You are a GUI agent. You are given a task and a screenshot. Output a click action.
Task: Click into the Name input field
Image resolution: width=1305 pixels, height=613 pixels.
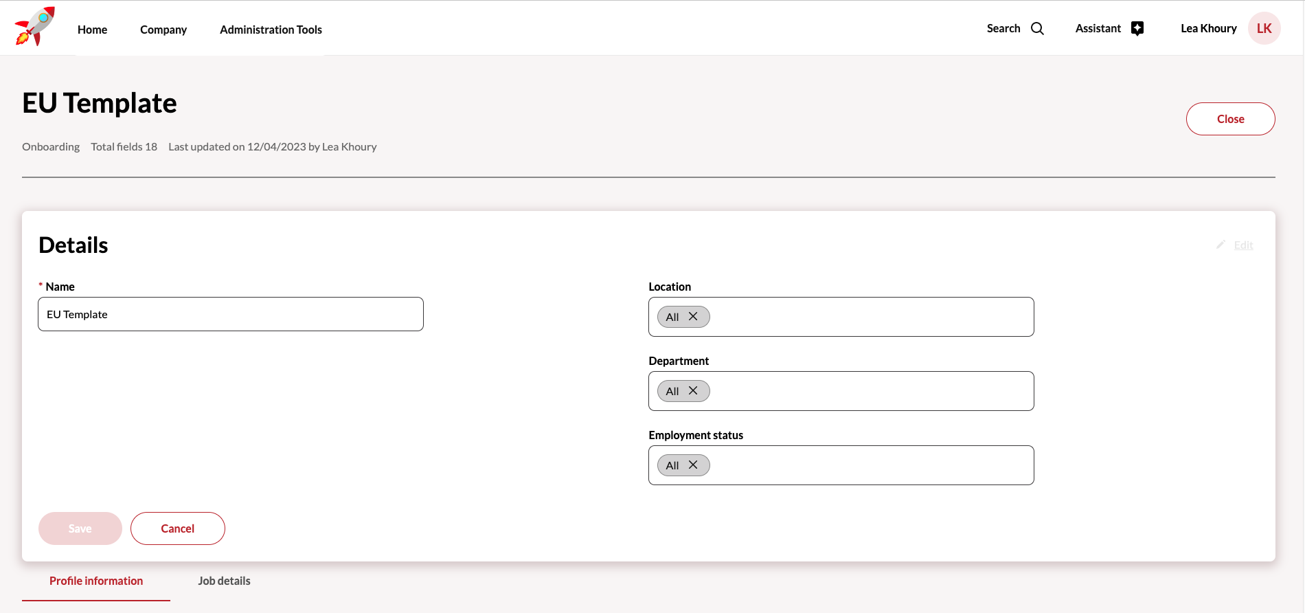[x=231, y=315]
